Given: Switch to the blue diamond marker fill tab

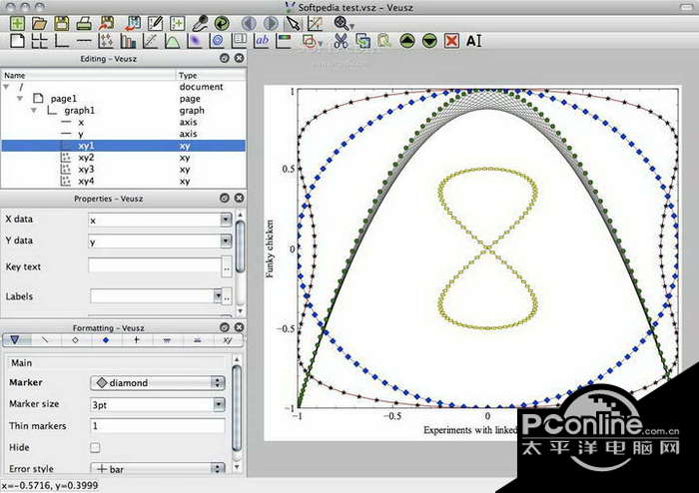Looking at the screenshot, I should click(105, 340).
